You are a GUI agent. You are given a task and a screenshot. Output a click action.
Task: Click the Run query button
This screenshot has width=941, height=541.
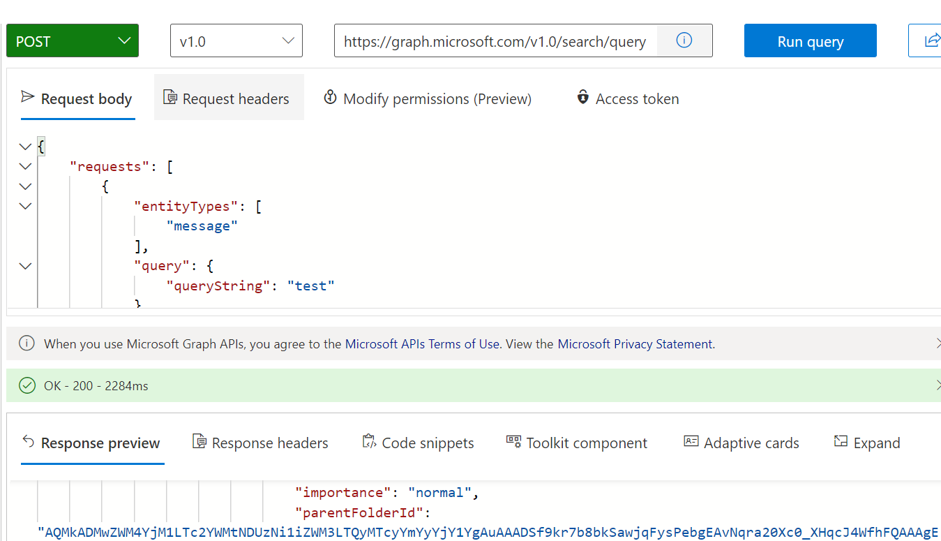(810, 40)
